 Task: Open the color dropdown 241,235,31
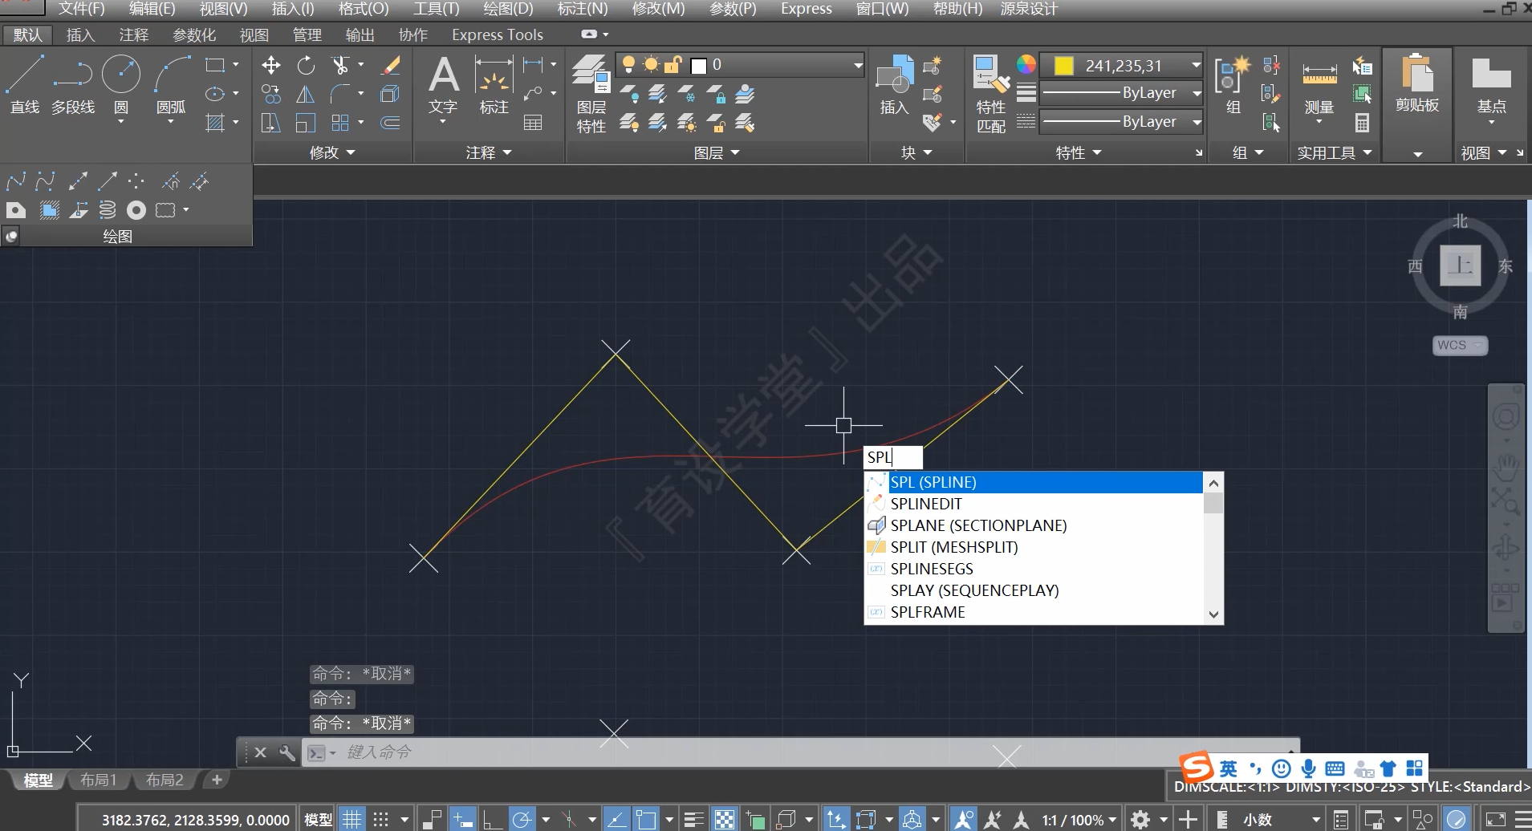1121,65
